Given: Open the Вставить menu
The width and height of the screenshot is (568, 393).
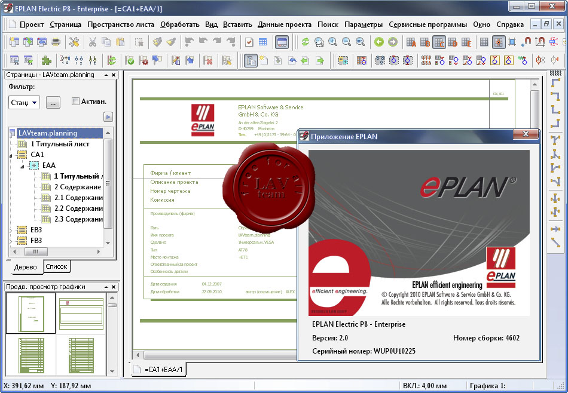Looking at the screenshot, I should click(x=237, y=24).
